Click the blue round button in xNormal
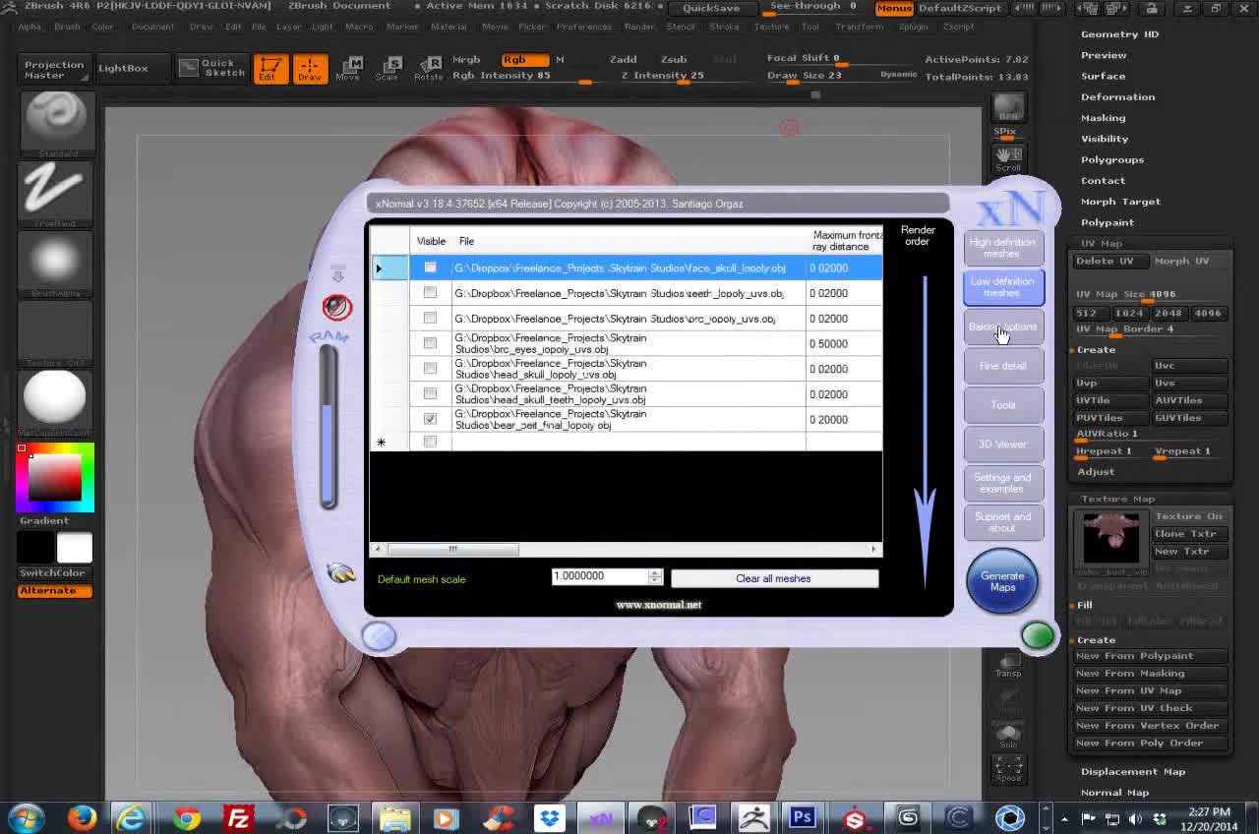Screen dimensions: 1259x834 pyautogui.click(x=379, y=636)
